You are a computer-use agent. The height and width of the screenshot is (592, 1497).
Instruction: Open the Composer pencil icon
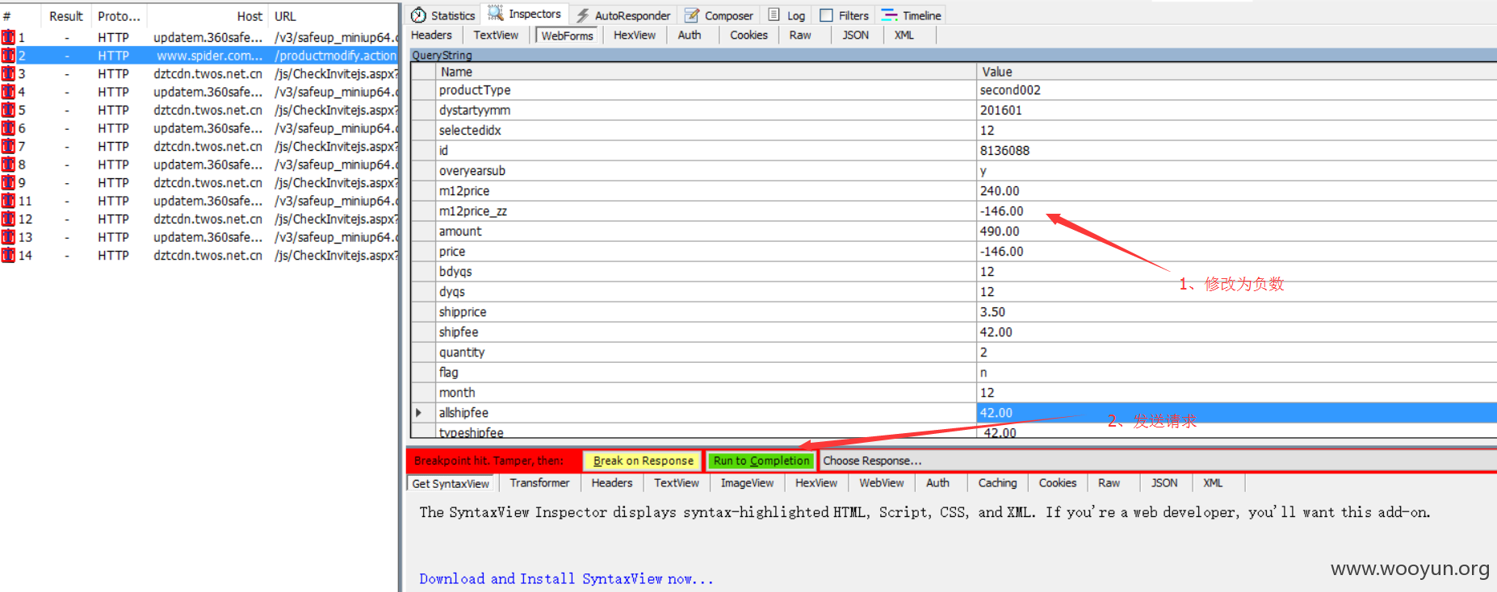pyautogui.click(x=692, y=15)
